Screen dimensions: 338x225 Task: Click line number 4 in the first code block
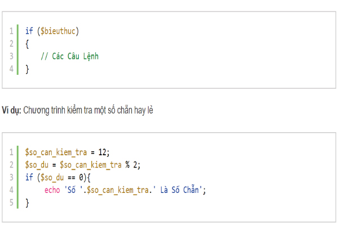tap(11, 69)
